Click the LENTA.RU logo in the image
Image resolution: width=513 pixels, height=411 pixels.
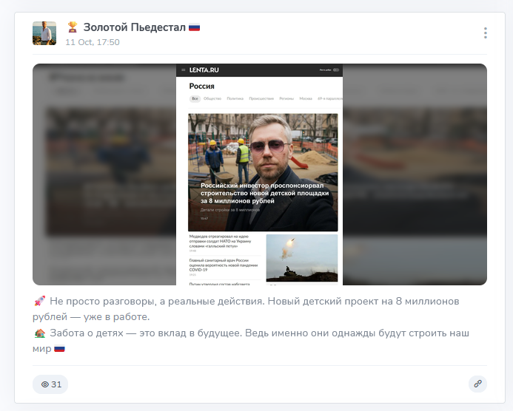pos(204,70)
